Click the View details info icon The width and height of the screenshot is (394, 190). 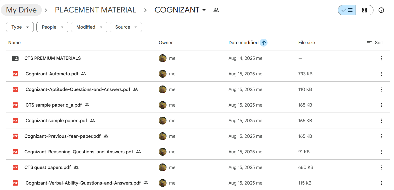381,10
